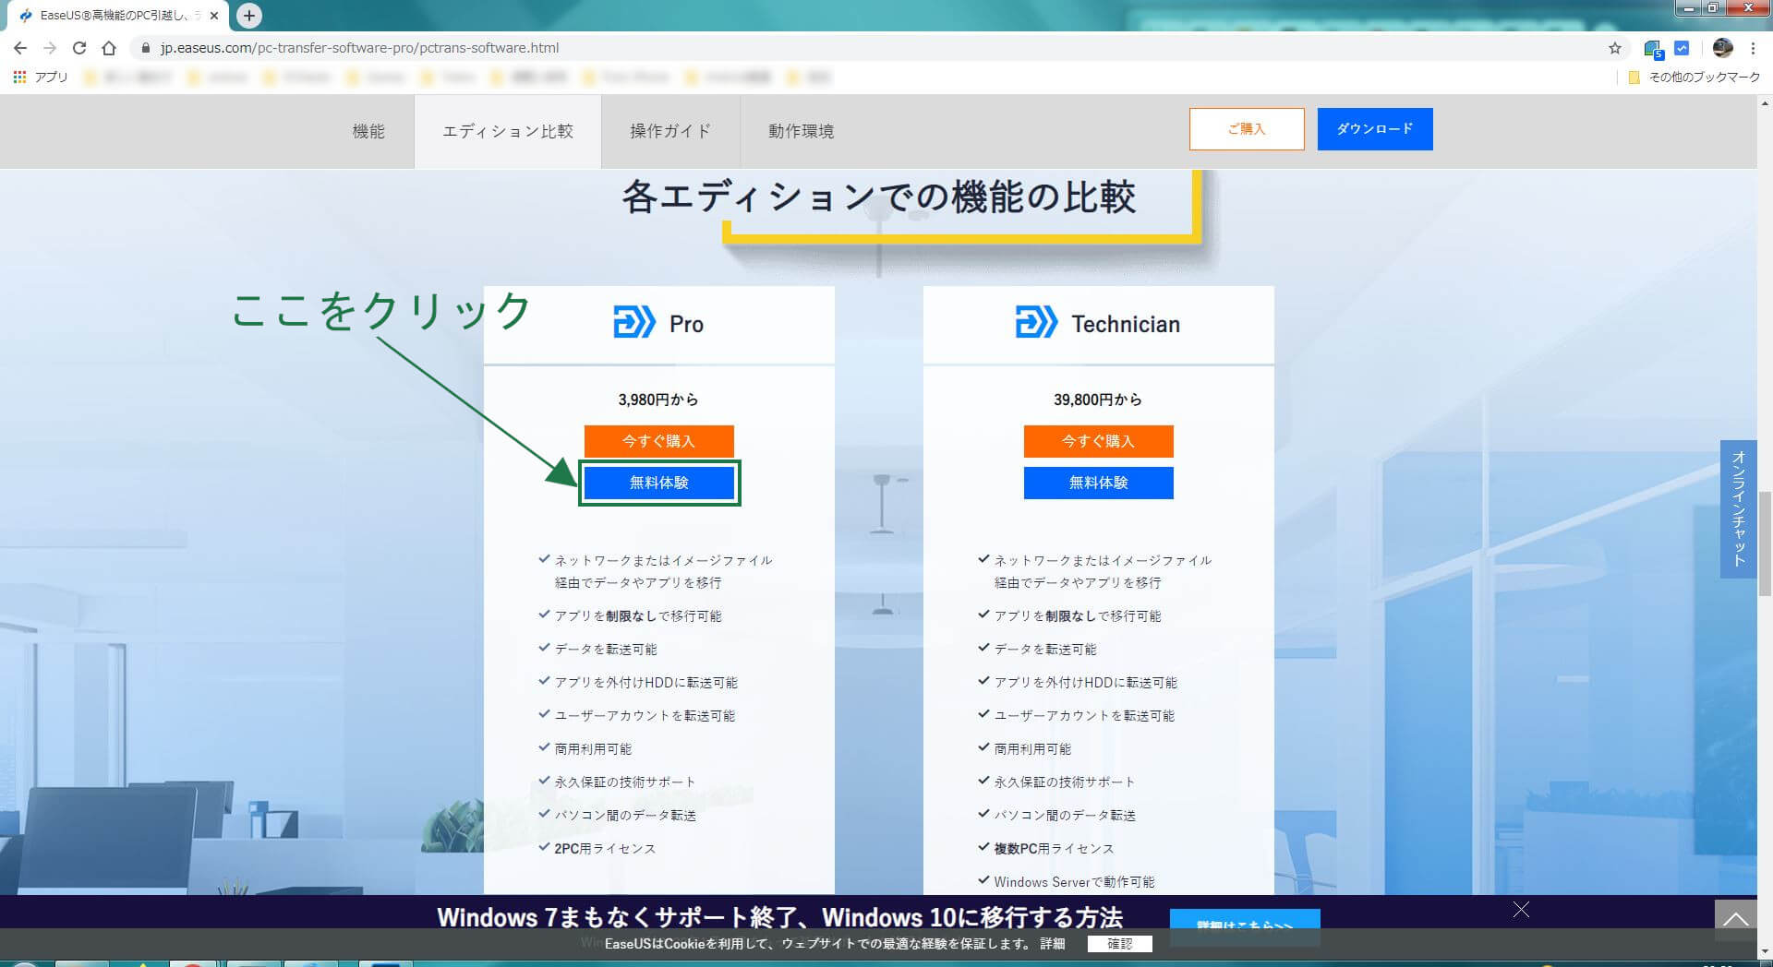Viewport: 1773px width, 967px height.
Task: Click アプリを外付けHDDに転送可能 in Pro list
Action: tap(645, 682)
